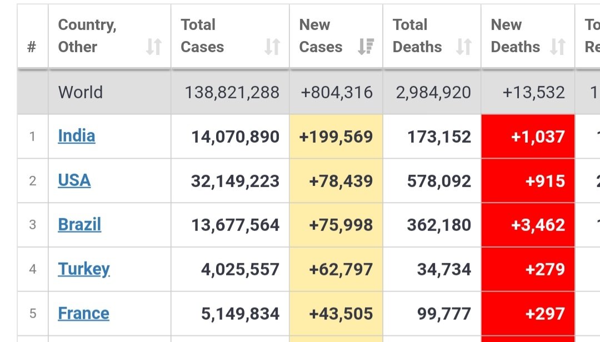Open the India country link
The width and height of the screenshot is (600, 342).
[77, 136]
